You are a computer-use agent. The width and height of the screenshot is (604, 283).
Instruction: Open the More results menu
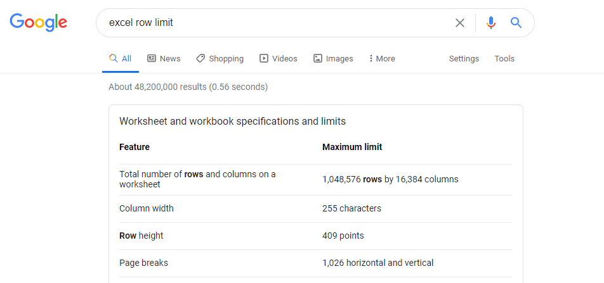click(x=382, y=58)
